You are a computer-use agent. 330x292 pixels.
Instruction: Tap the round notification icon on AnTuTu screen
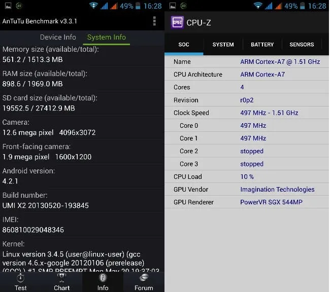19,6
